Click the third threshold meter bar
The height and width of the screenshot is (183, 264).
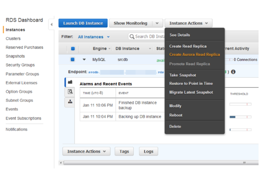coord(241,130)
